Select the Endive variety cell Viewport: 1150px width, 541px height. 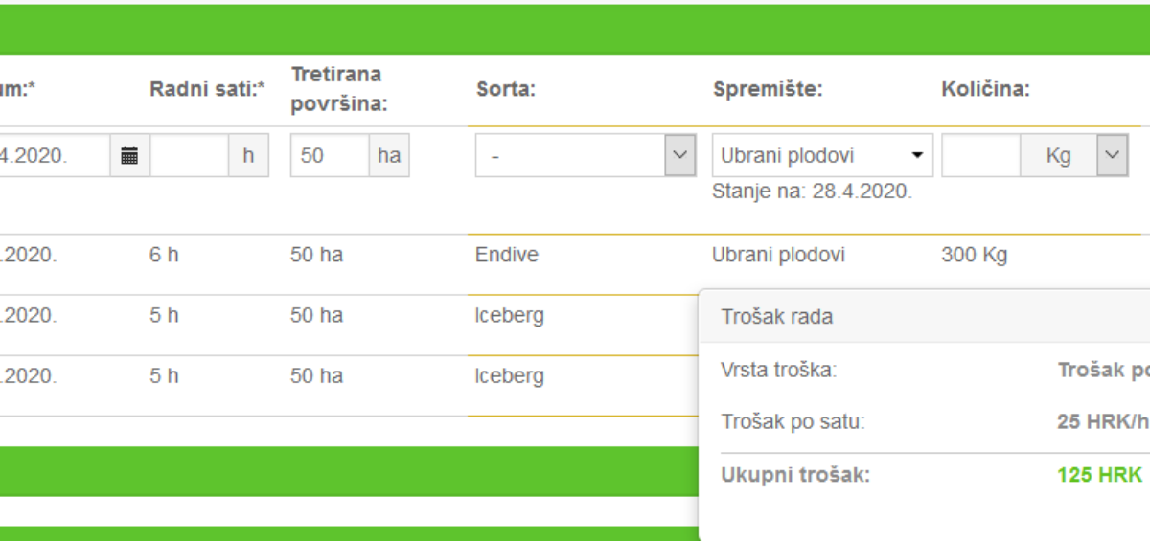pos(507,256)
